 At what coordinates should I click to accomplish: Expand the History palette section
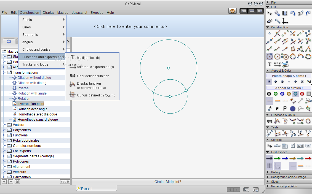(289, 172)
